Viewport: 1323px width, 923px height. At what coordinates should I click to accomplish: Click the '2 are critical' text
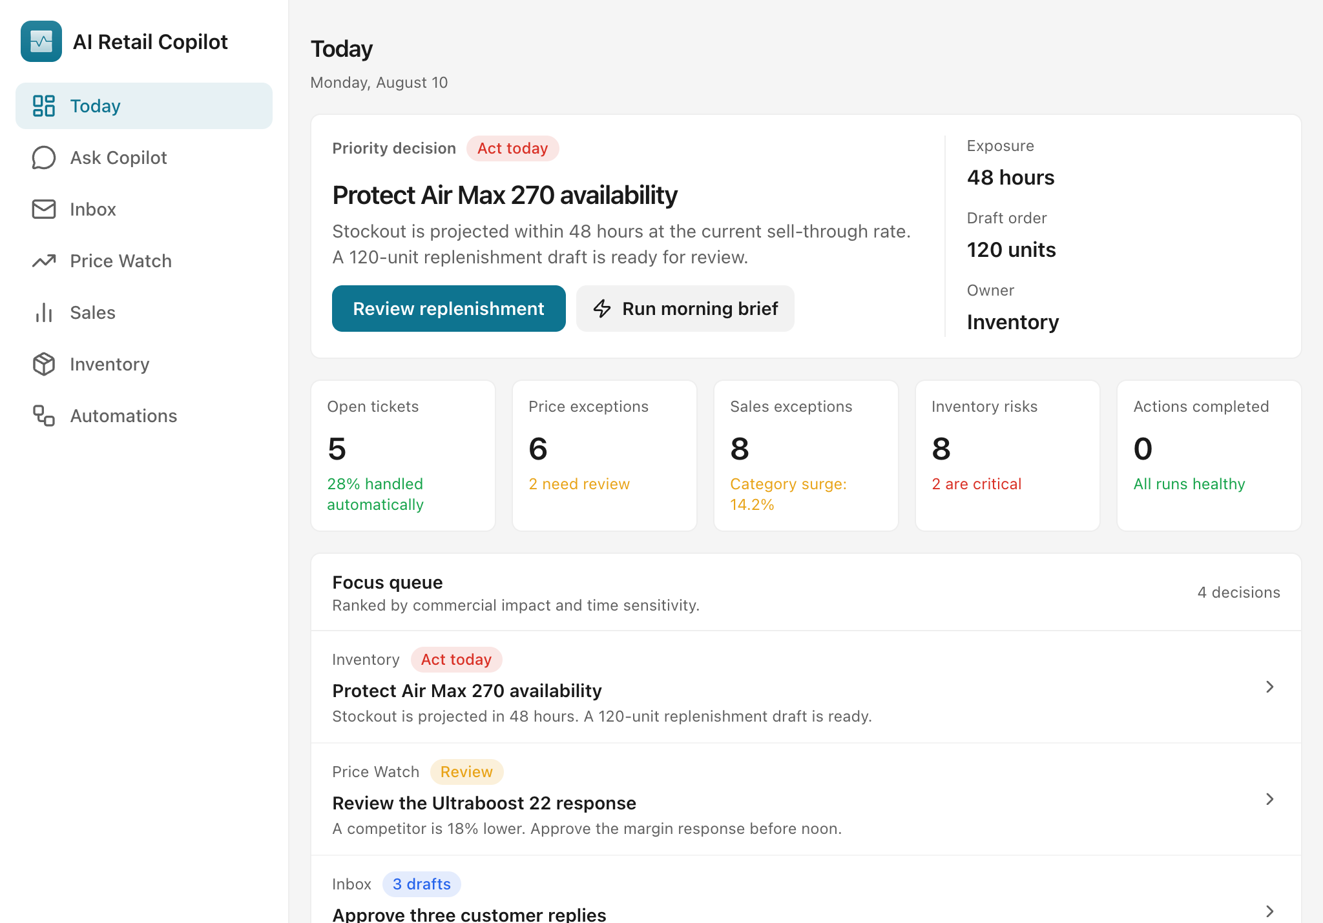tap(977, 484)
